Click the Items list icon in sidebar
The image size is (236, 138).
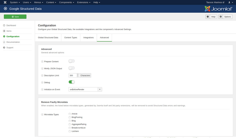(x=4, y=31)
